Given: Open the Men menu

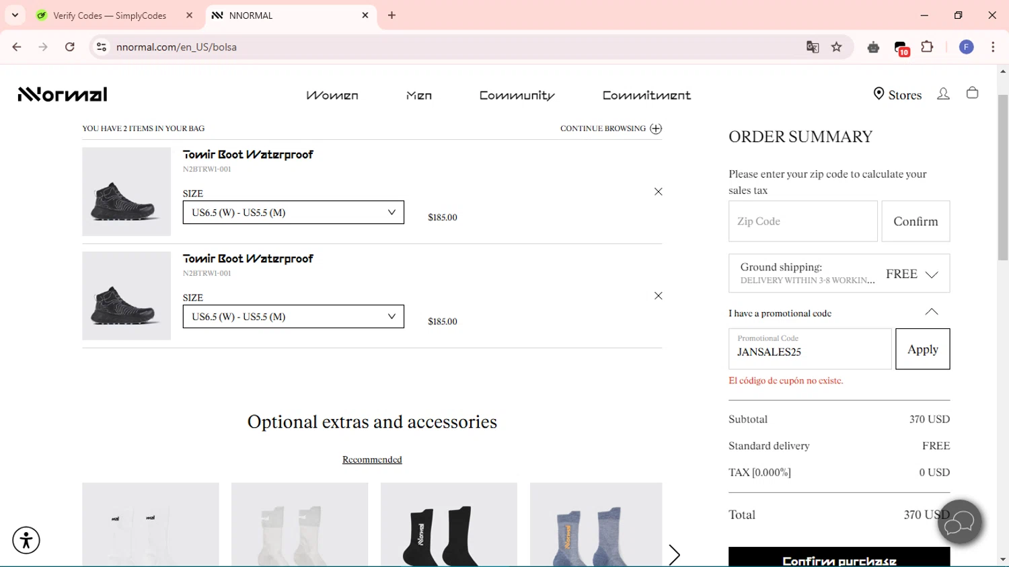Looking at the screenshot, I should tap(419, 96).
